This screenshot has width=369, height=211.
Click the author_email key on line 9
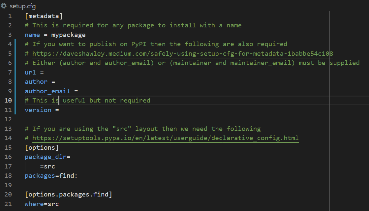click(47, 91)
